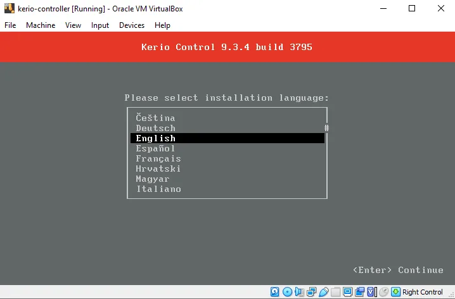Open the optical drive status icon
This screenshot has width=455, height=299.
pos(287,292)
